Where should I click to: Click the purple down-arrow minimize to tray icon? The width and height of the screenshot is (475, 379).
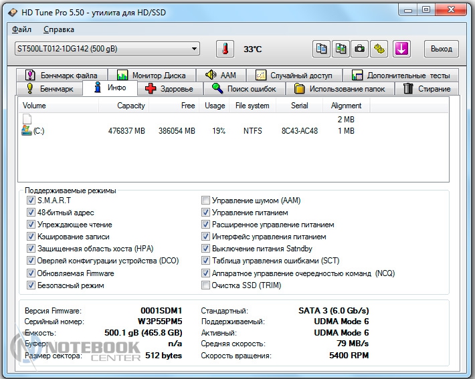point(401,49)
